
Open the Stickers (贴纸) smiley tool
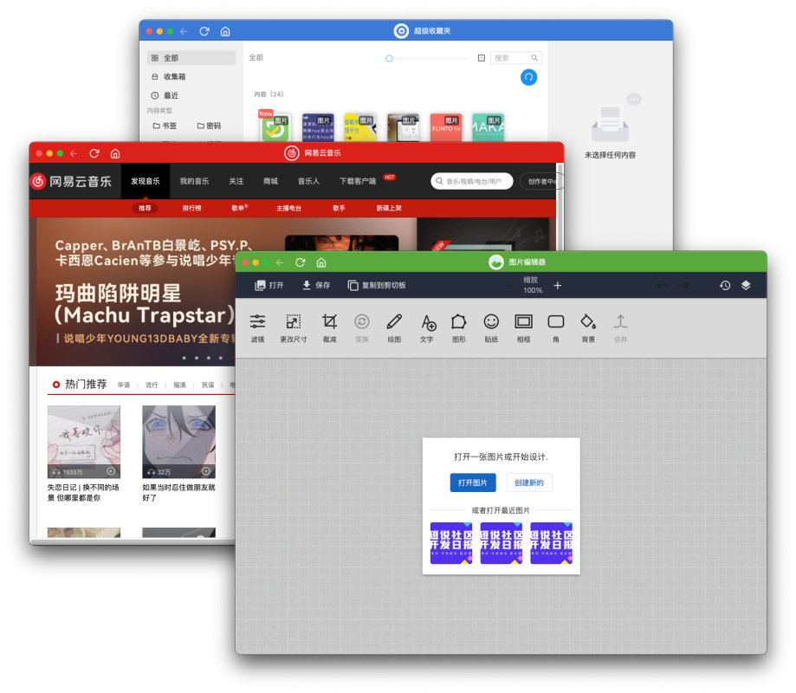click(x=491, y=328)
